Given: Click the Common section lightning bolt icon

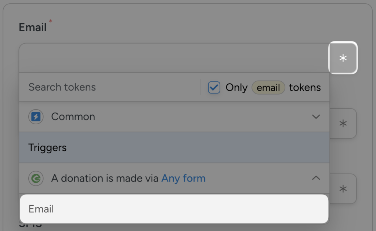Looking at the screenshot, I should point(36,117).
